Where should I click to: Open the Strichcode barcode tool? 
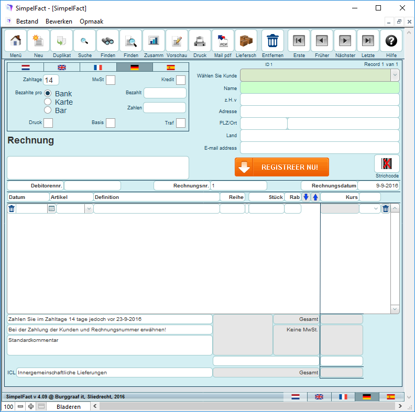coord(387,163)
